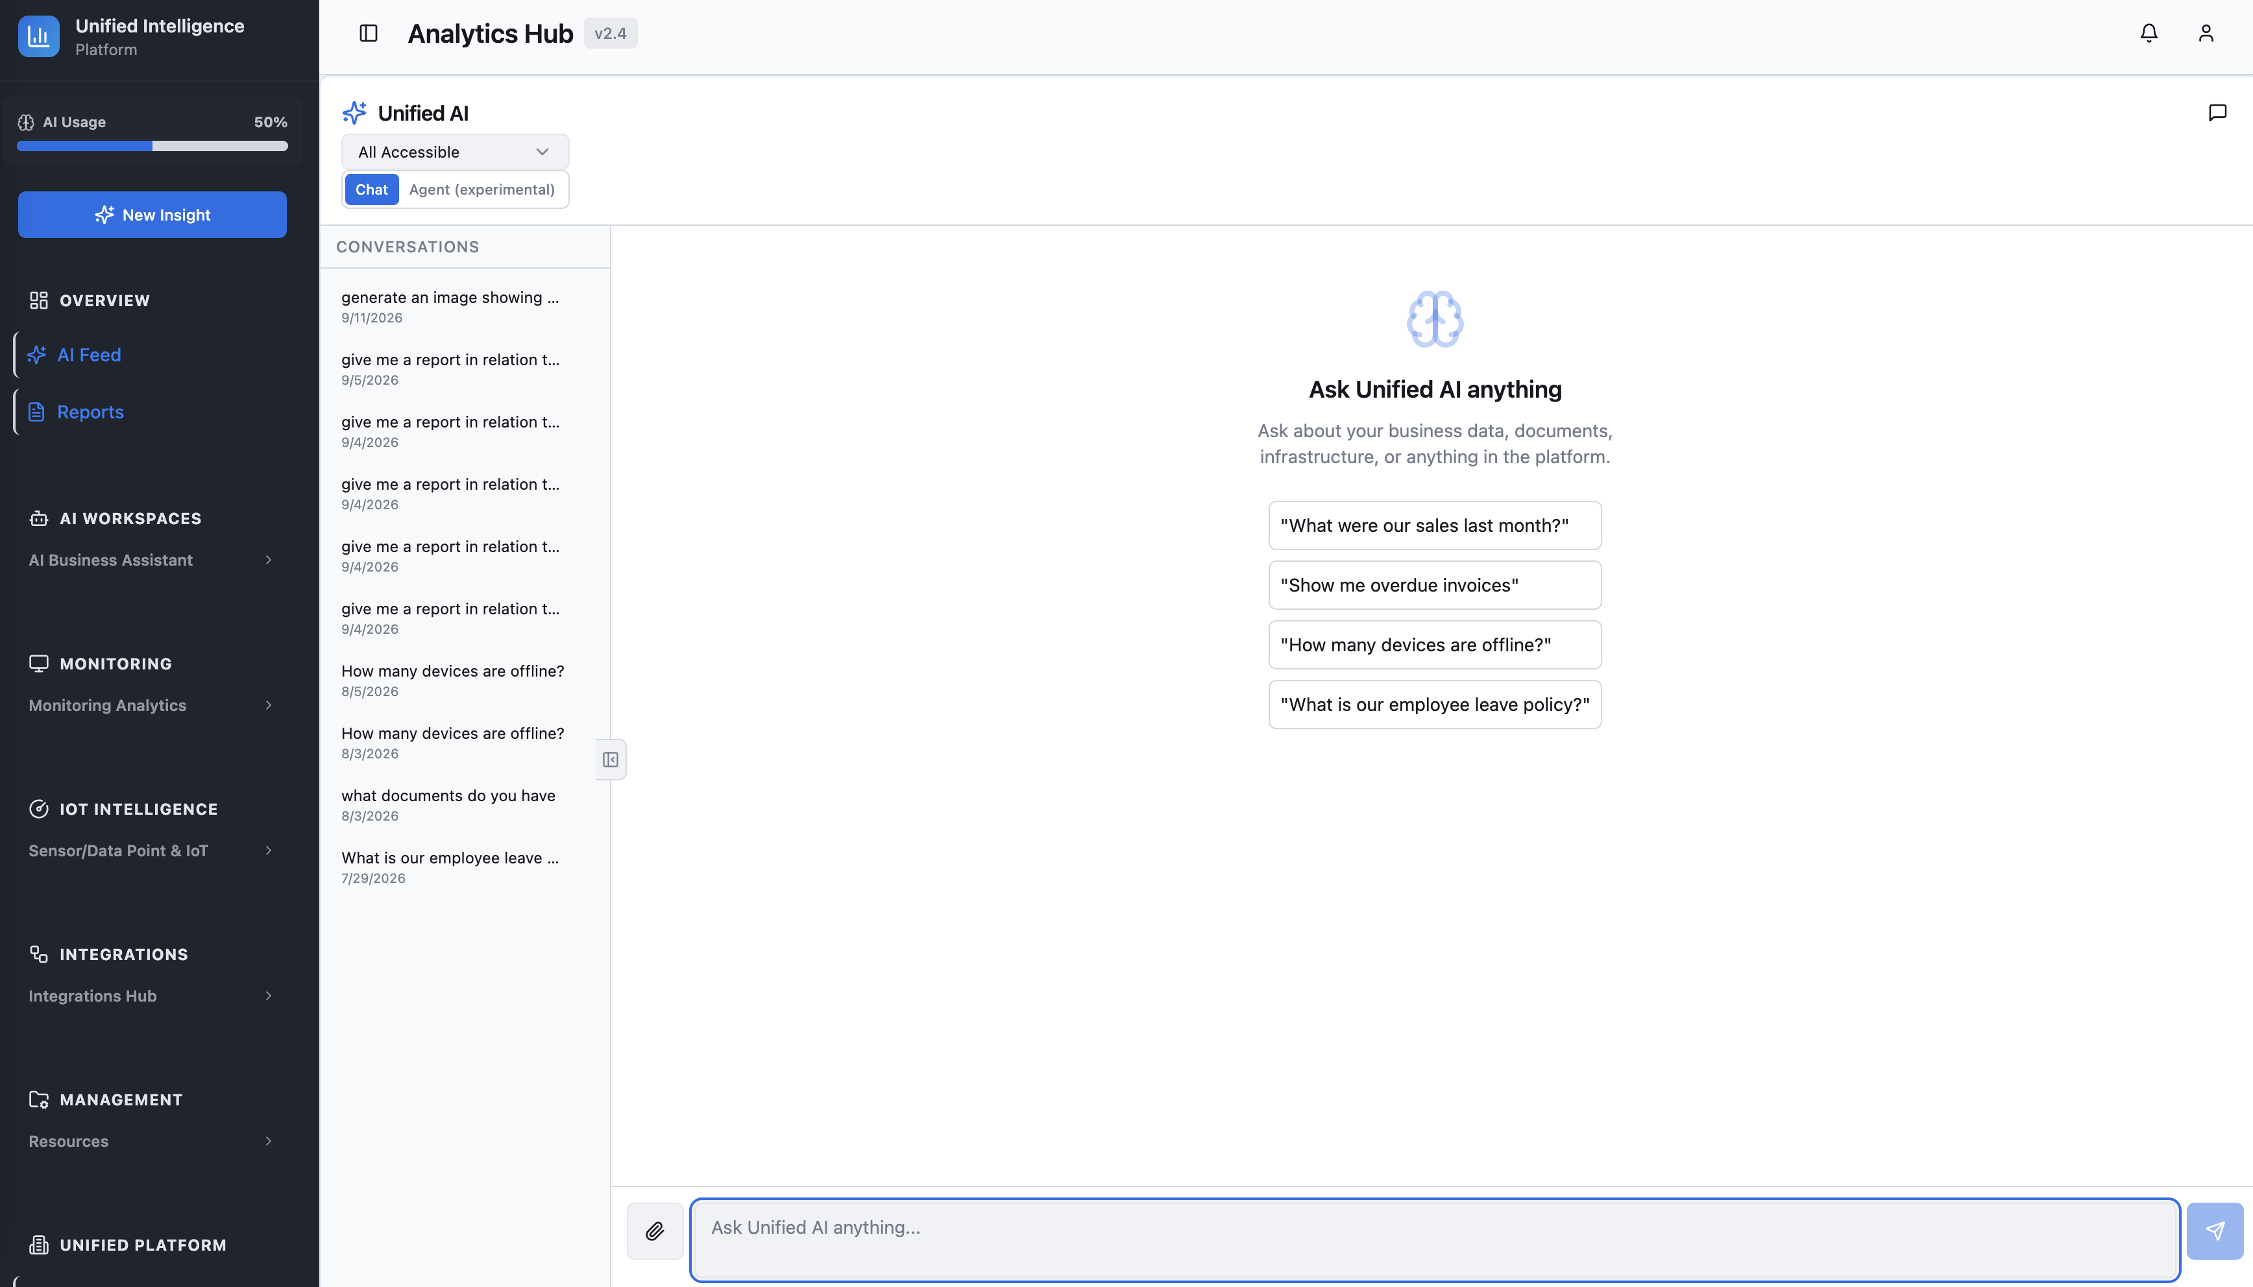Click the Unified AI sparkle icon
The height and width of the screenshot is (1287, 2253).
[x=354, y=112]
